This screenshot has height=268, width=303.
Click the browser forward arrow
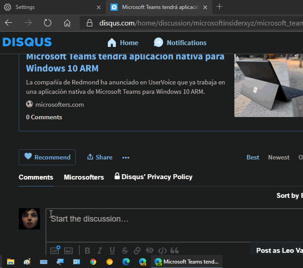click(28, 23)
